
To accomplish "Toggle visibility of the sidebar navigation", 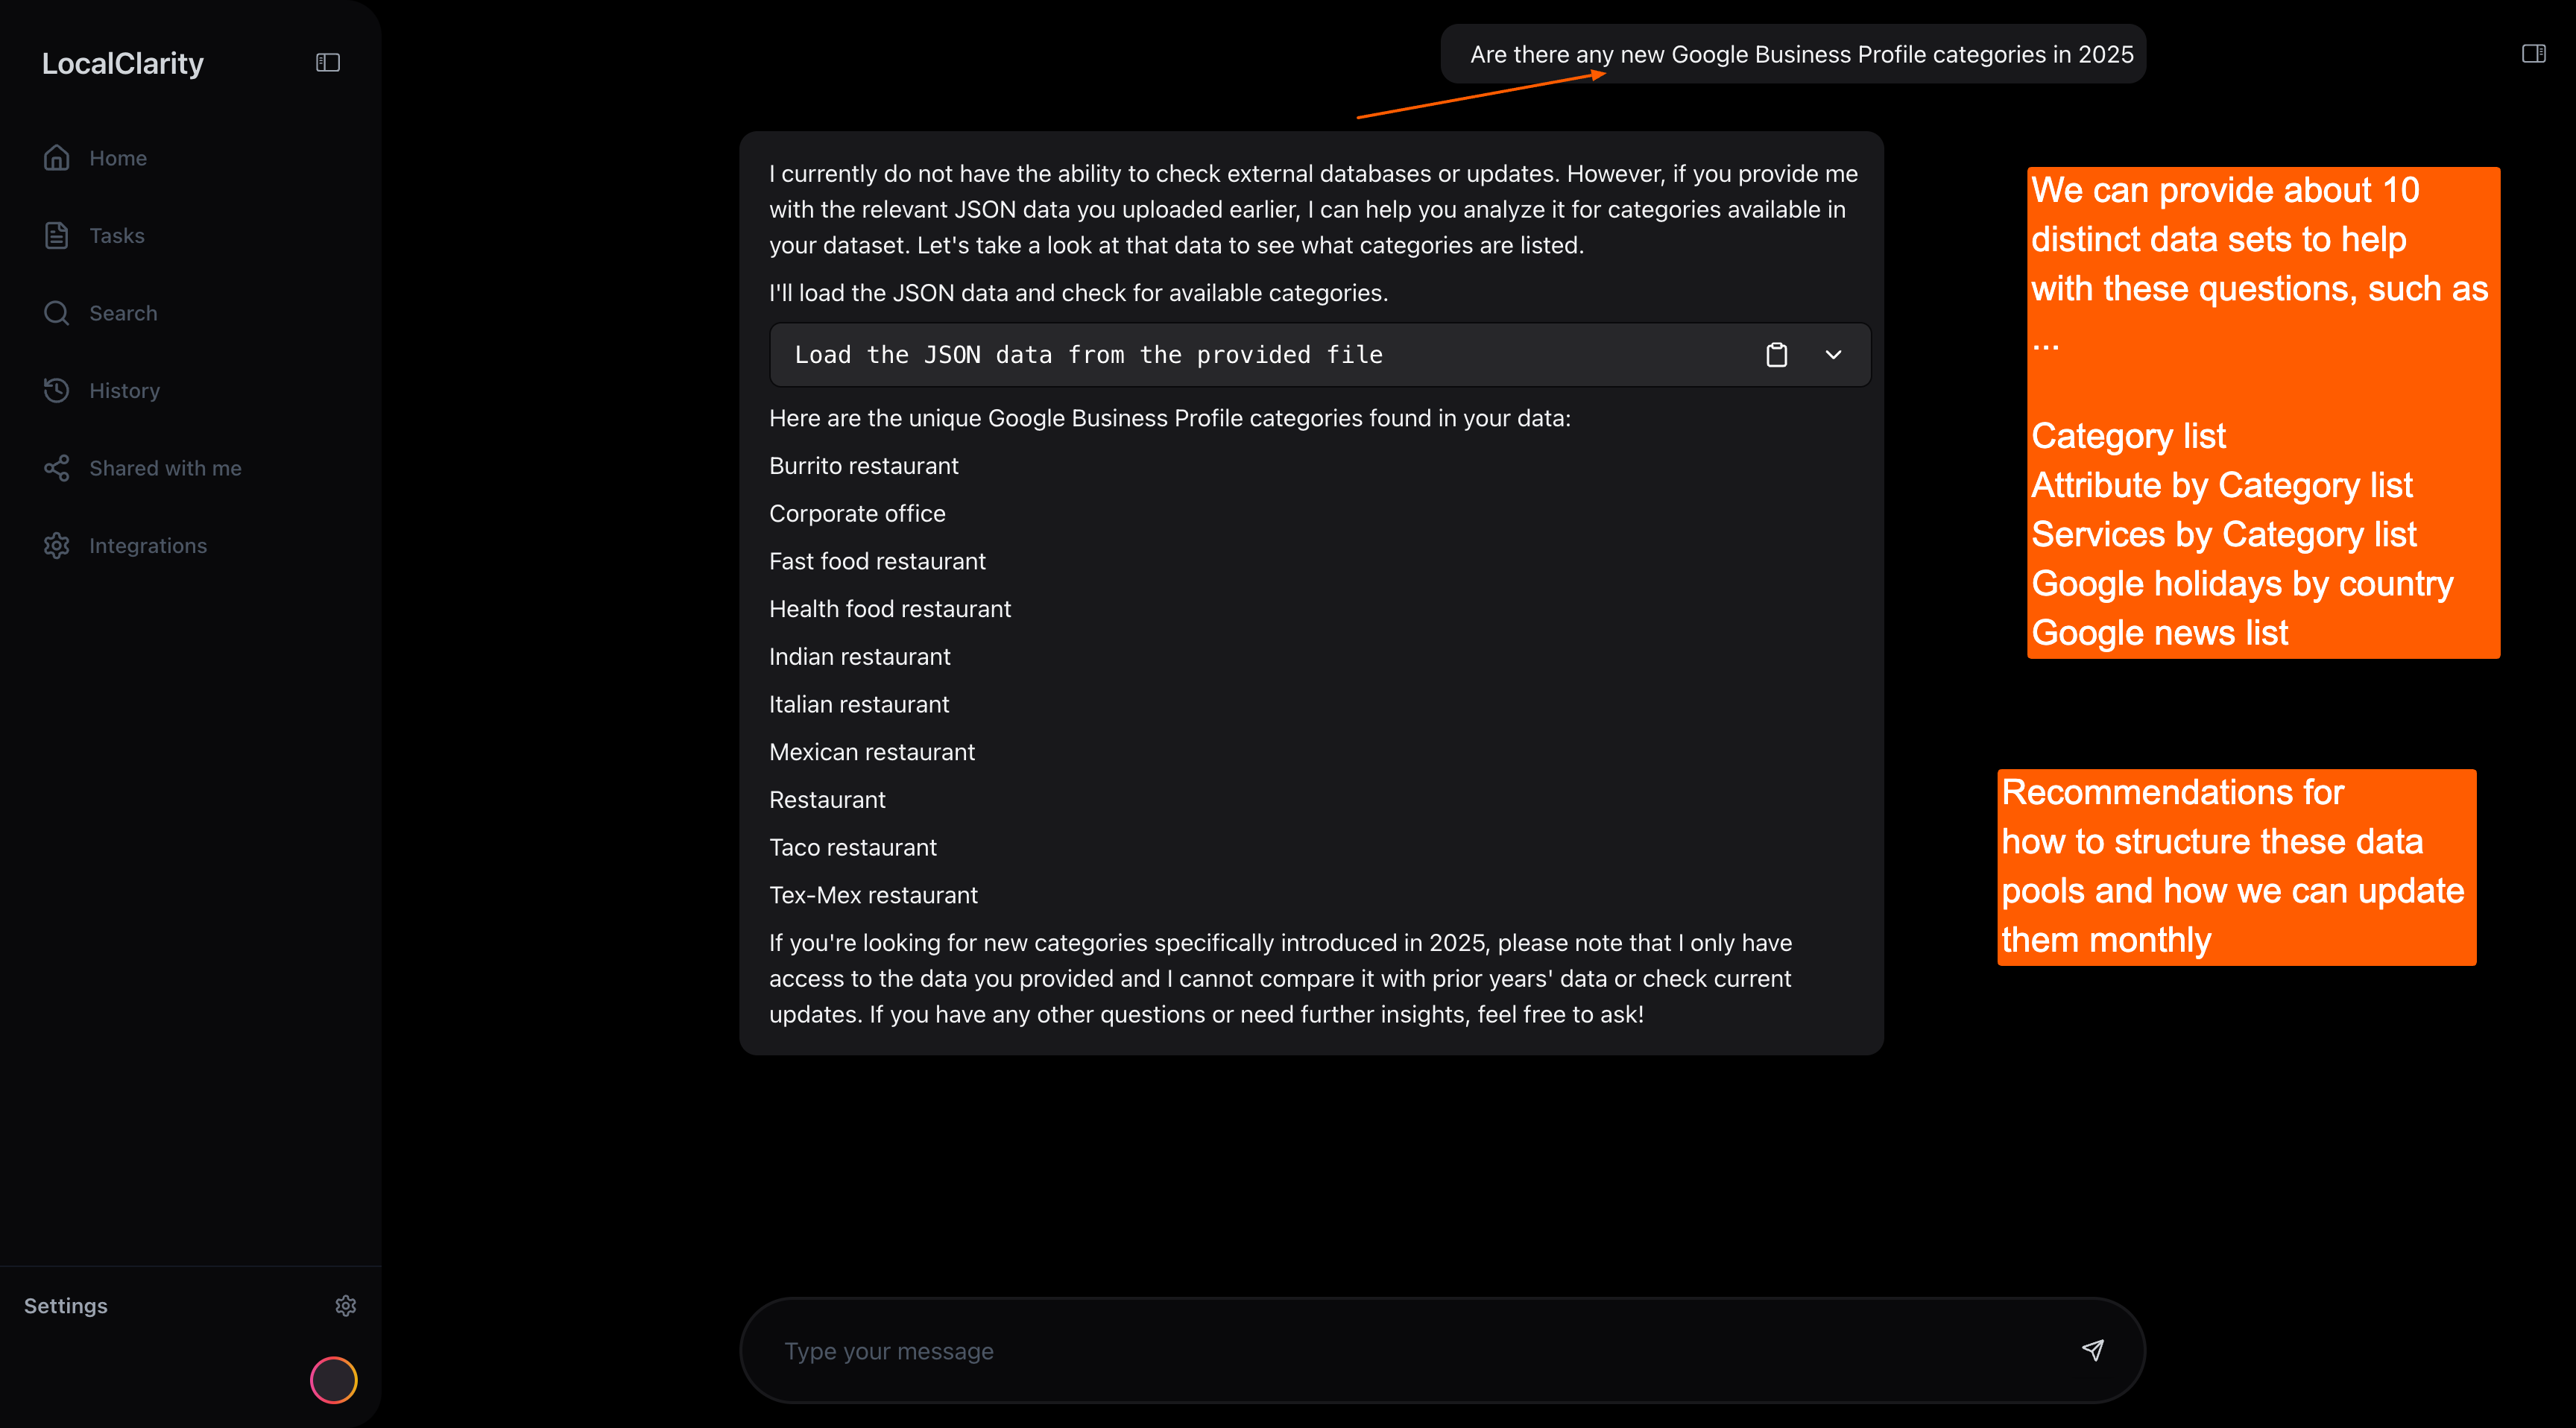I will pos(327,62).
